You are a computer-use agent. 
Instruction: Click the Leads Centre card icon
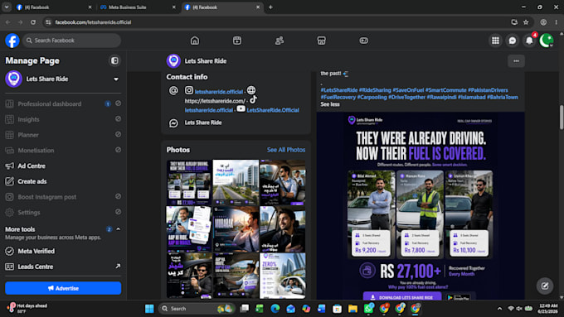[x=9, y=267]
